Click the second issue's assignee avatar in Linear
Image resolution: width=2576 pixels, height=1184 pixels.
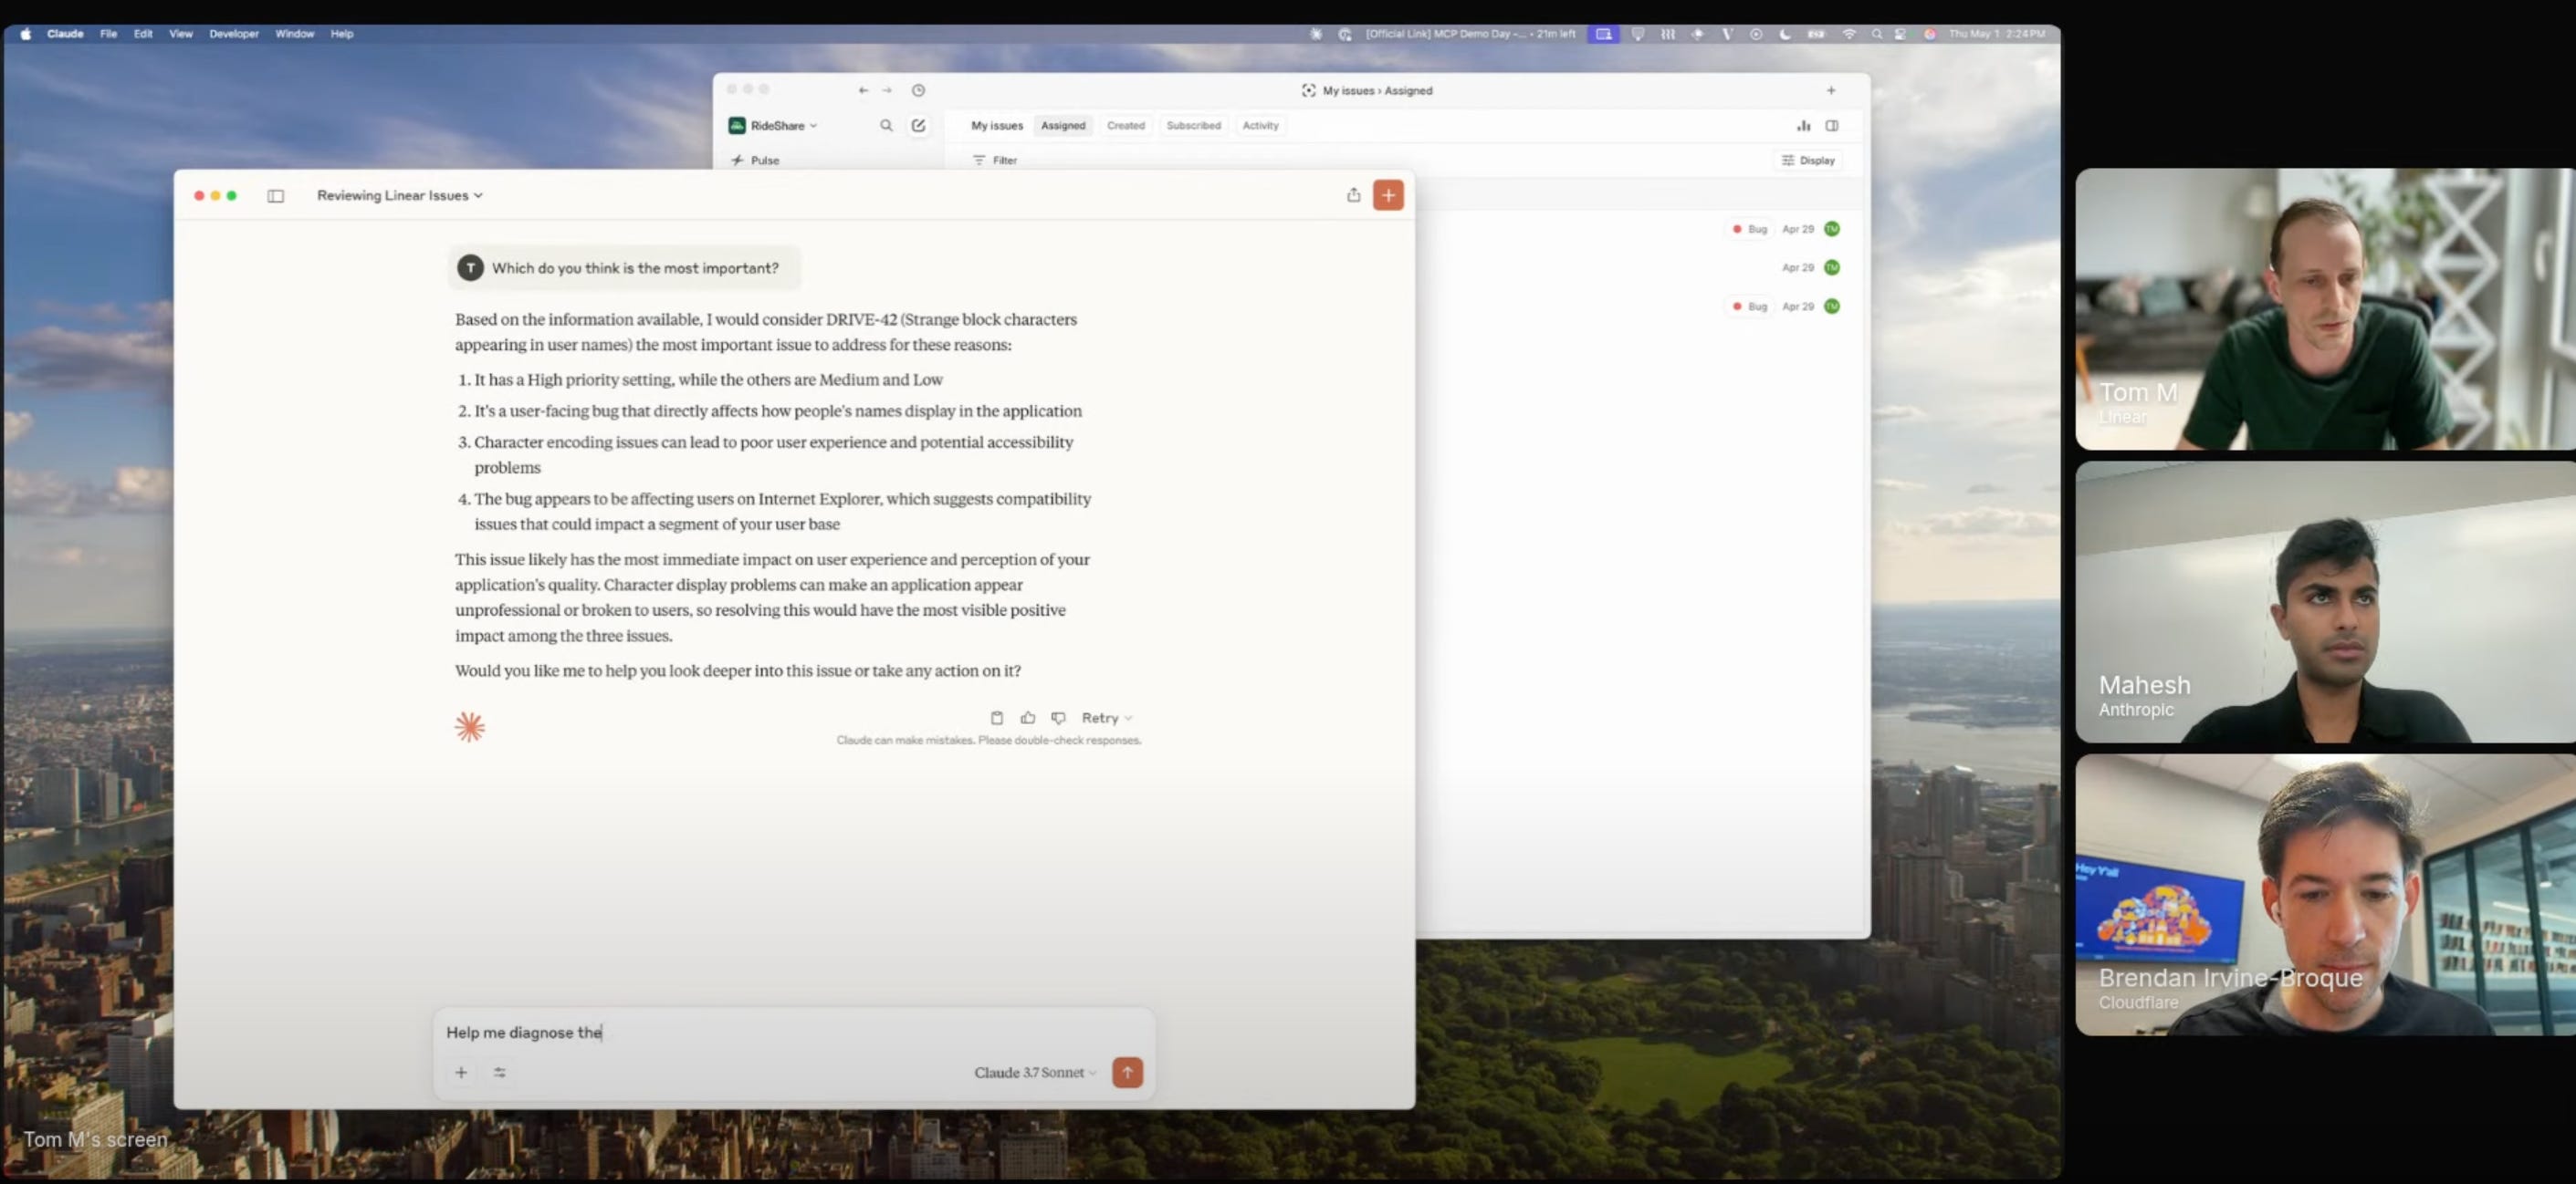coord(1831,266)
